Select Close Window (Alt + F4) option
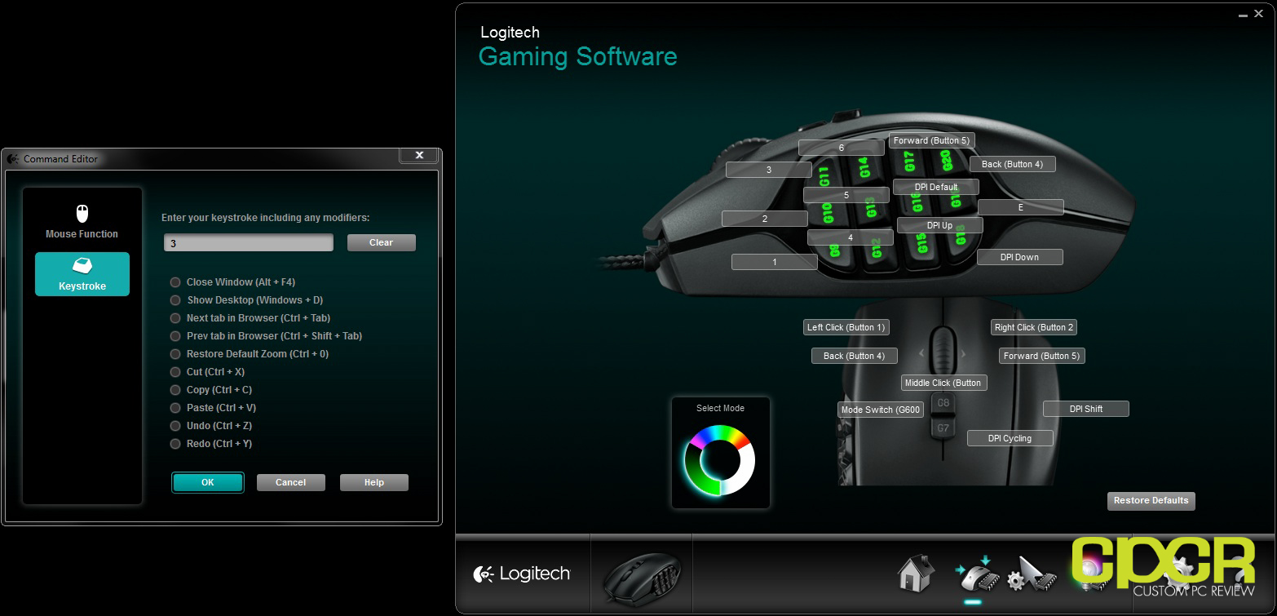Viewport: 1277px width, 616px height. [x=232, y=282]
